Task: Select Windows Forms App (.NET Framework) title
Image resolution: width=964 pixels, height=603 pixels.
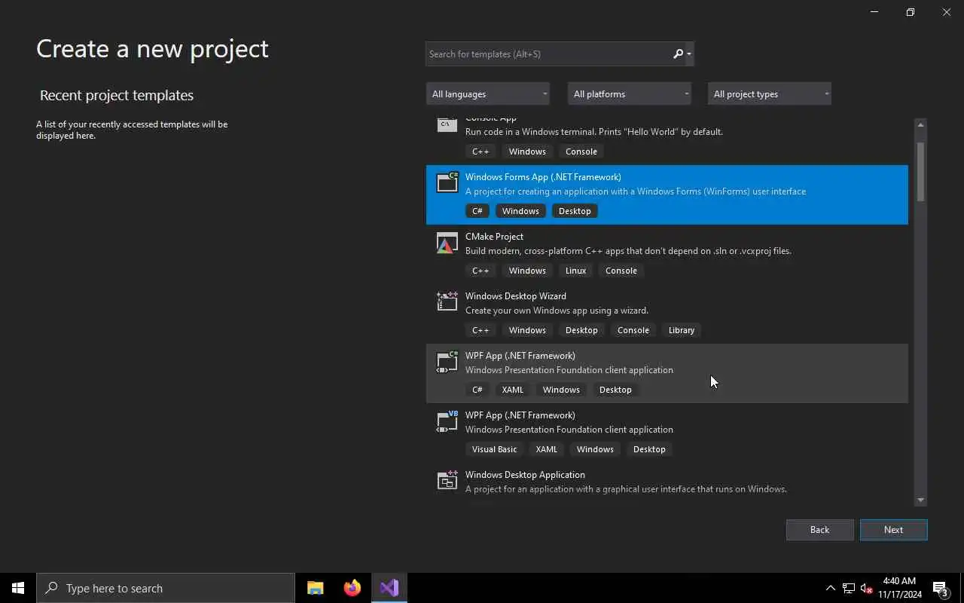Action: 543,177
